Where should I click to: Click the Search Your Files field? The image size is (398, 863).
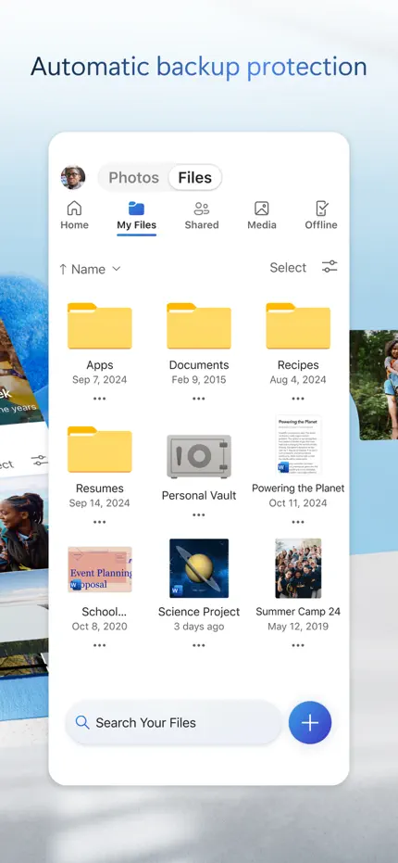173,723
